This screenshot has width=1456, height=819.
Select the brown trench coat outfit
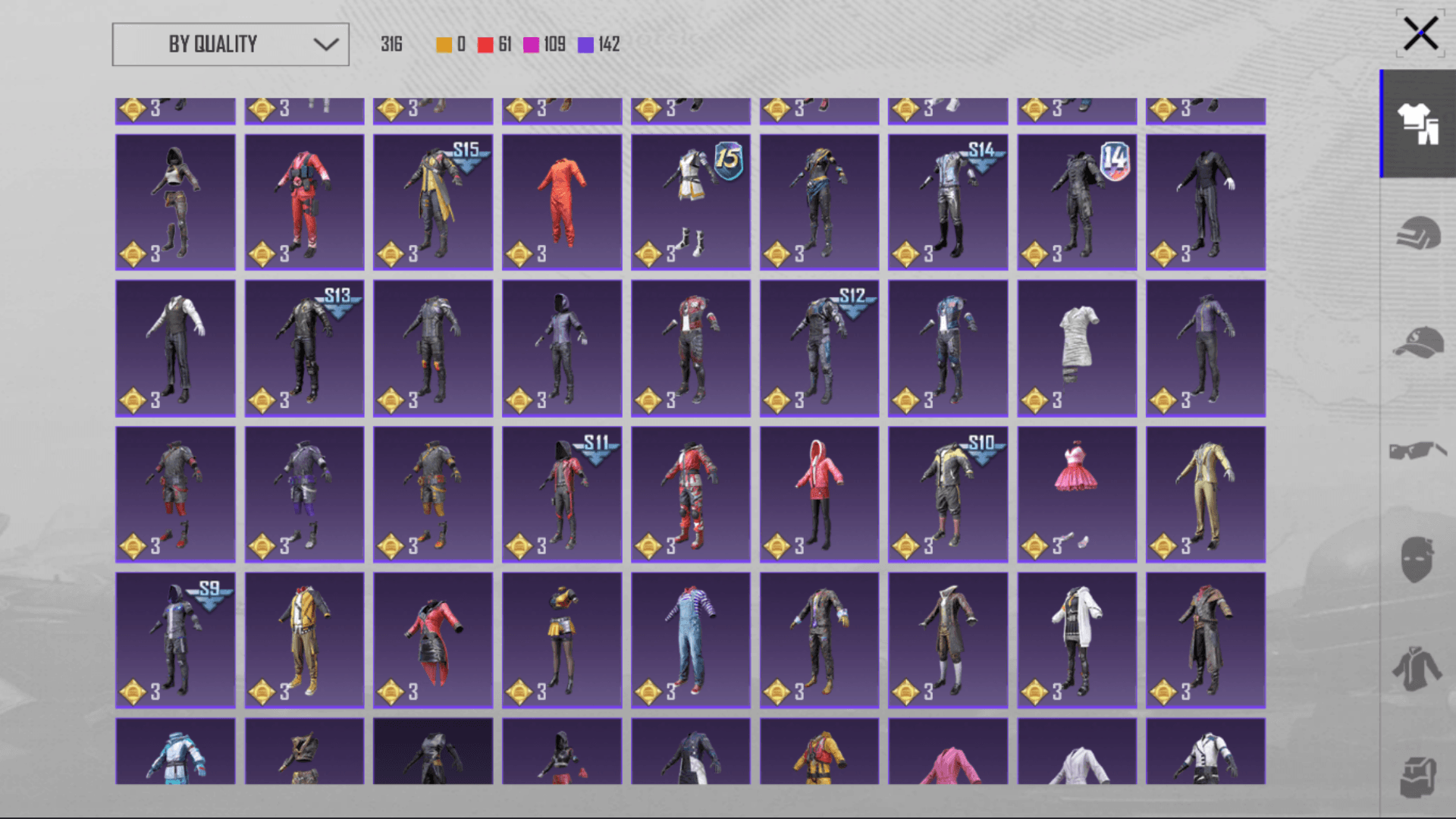pos(1206,640)
